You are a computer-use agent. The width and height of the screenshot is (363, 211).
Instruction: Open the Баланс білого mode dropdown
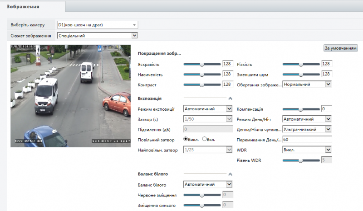point(208,184)
